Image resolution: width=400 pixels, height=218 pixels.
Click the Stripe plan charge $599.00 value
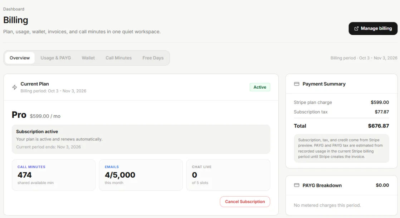coord(380,102)
